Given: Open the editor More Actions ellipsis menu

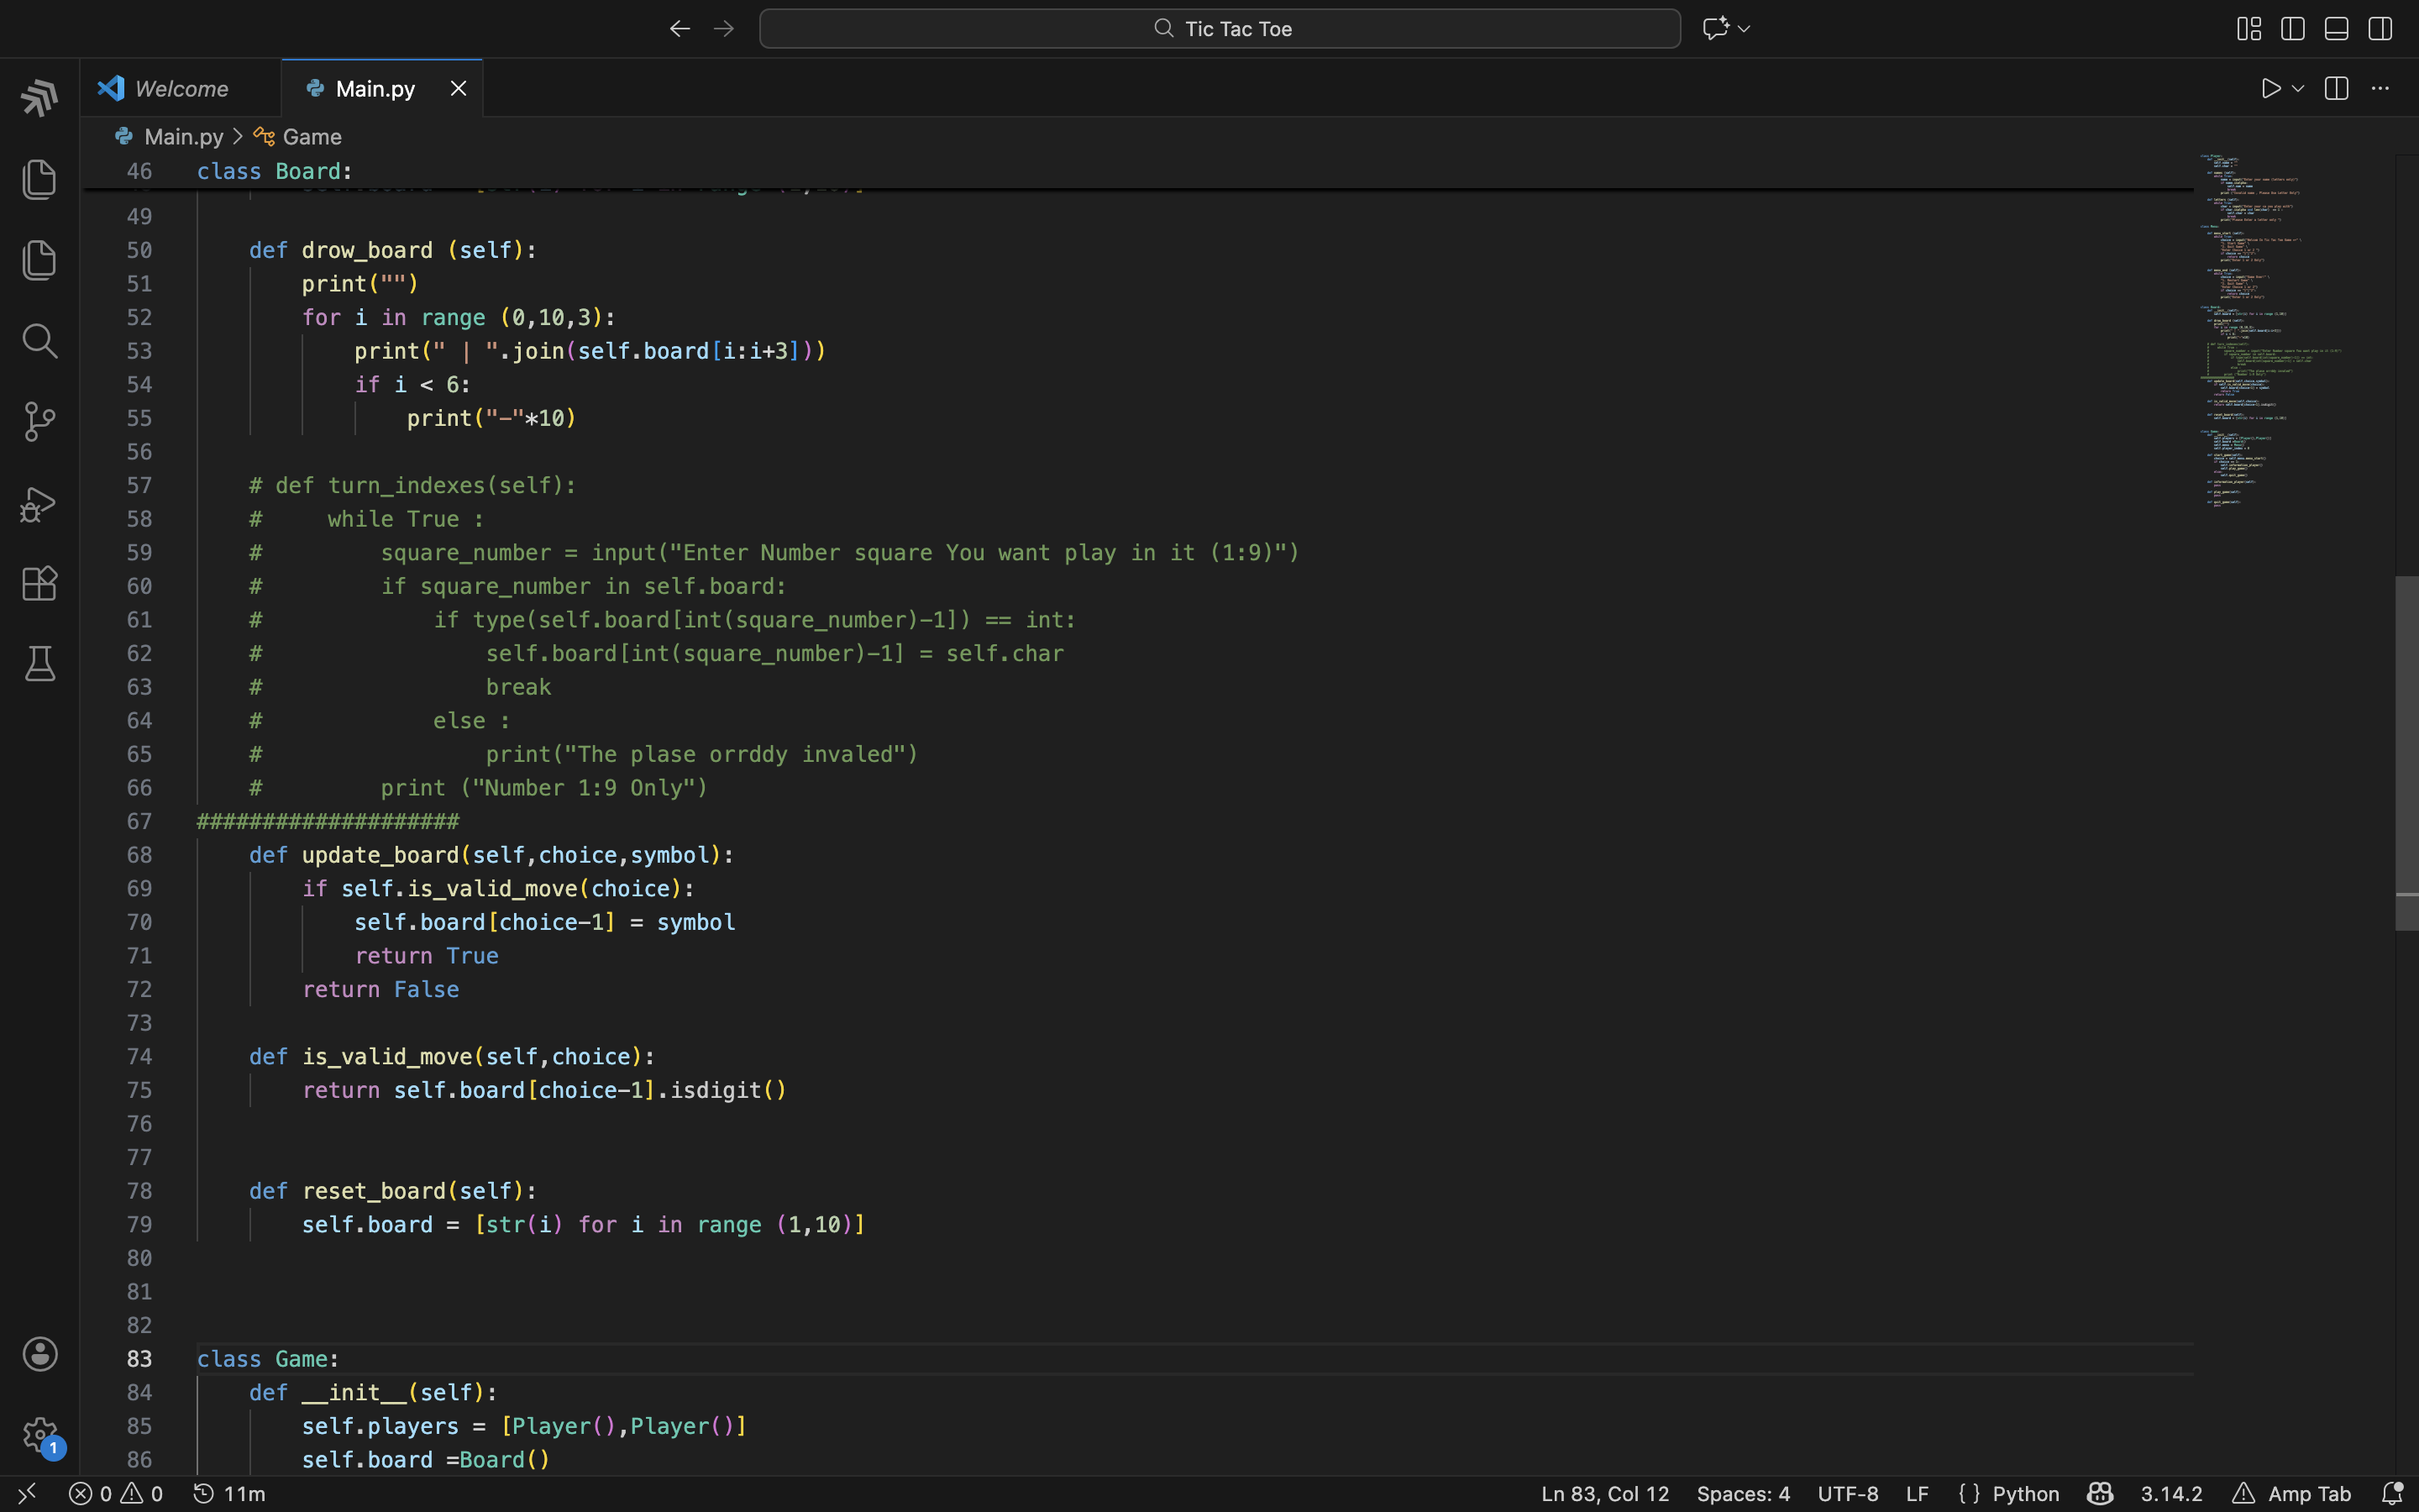Looking at the screenshot, I should coord(2380,89).
